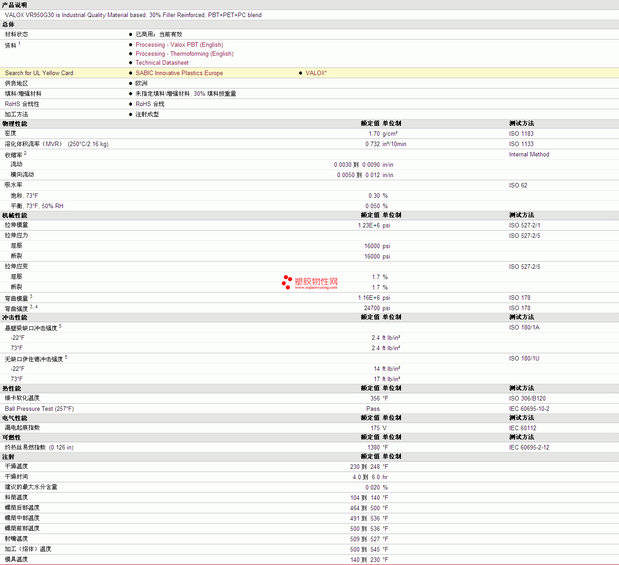Click the 模具温度 row label

tap(17, 560)
